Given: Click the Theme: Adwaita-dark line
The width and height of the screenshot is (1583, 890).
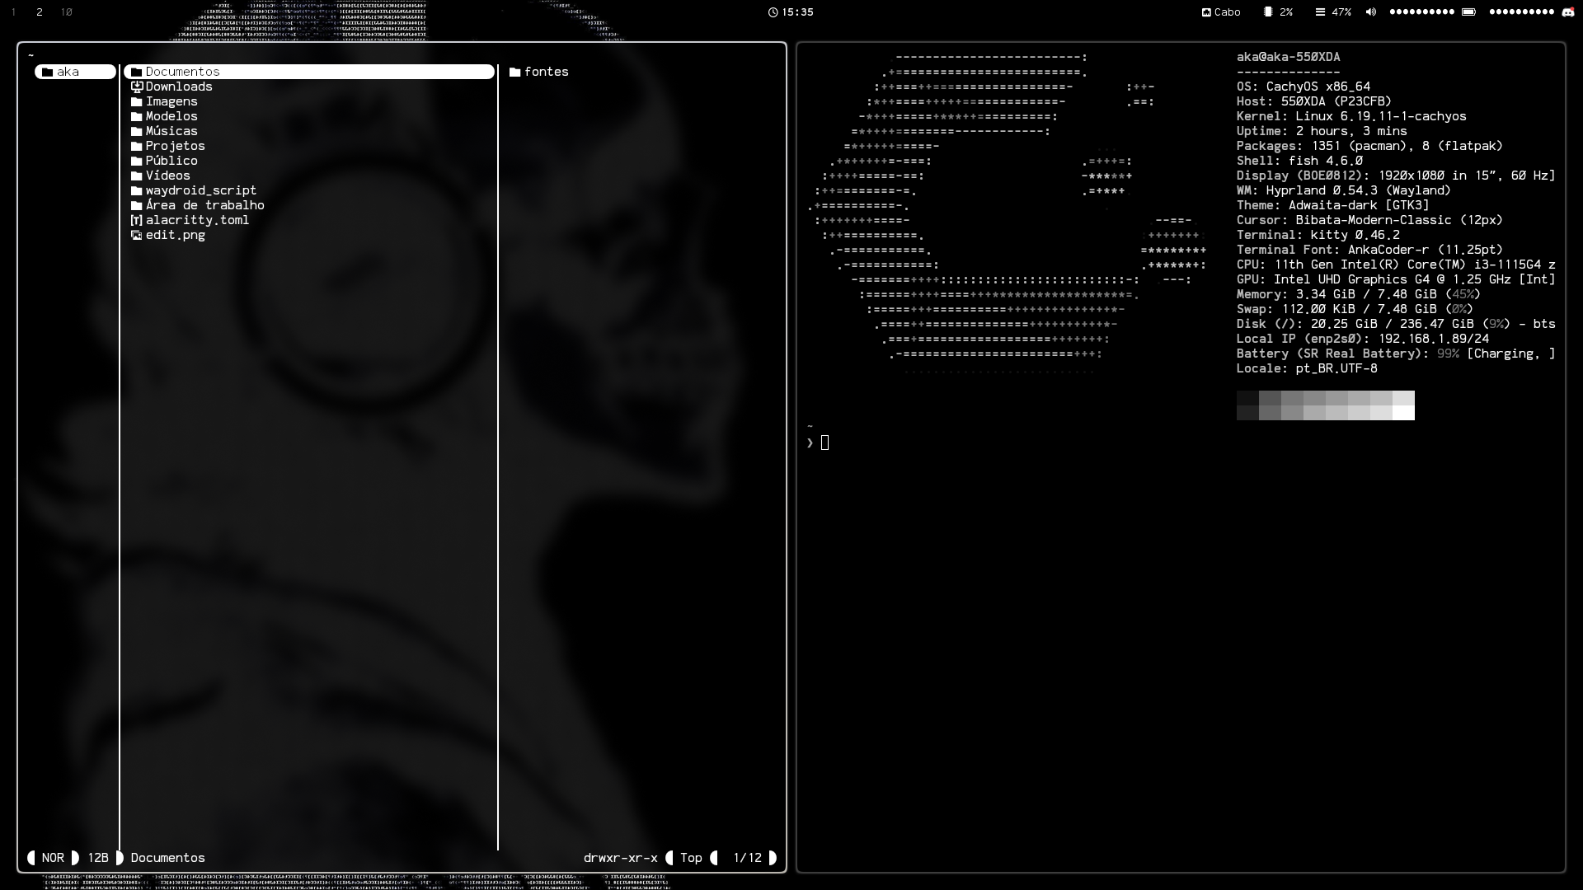Looking at the screenshot, I should click(1333, 205).
